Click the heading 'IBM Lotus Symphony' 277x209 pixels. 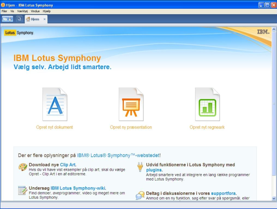[57, 58]
